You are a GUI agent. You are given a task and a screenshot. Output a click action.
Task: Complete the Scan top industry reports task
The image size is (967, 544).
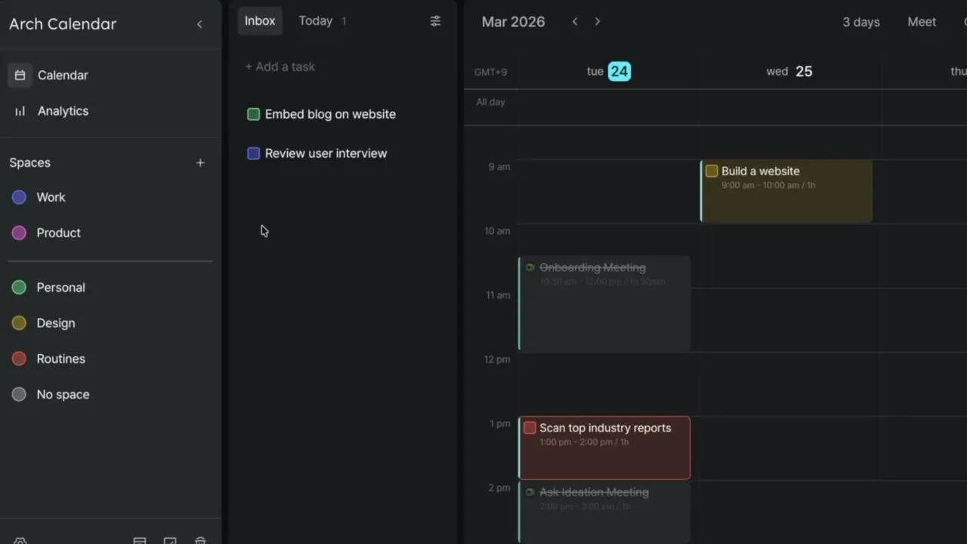530,428
